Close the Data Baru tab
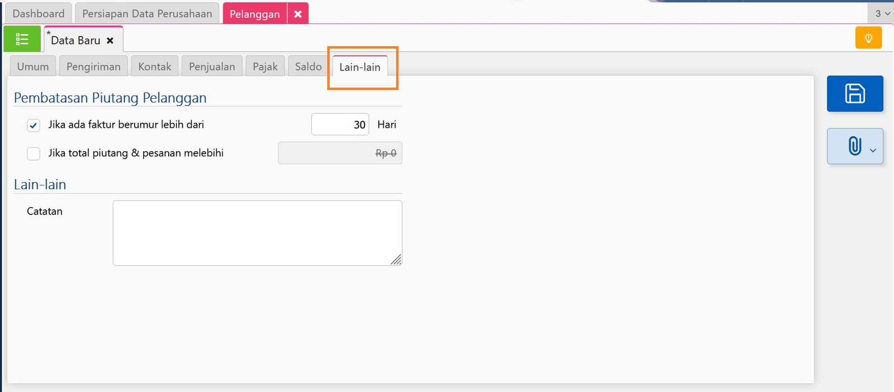This screenshot has height=392, width=894. click(x=110, y=41)
